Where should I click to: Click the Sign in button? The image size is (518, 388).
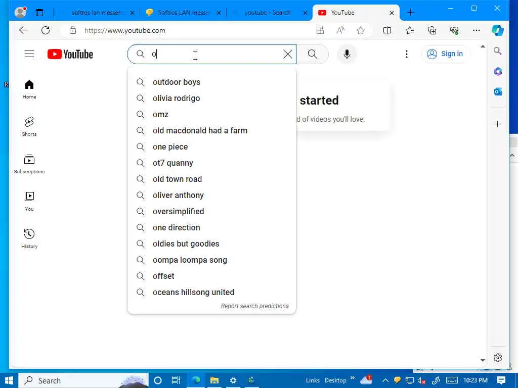(445, 54)
